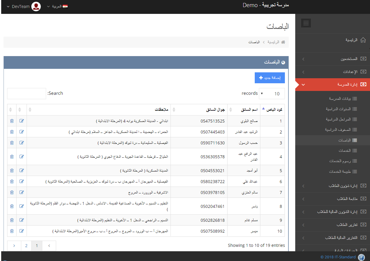Click the الرئيسية breadcrumb link
The height and width of the screenshot is (261, 370).
click(x=273, y=42)
